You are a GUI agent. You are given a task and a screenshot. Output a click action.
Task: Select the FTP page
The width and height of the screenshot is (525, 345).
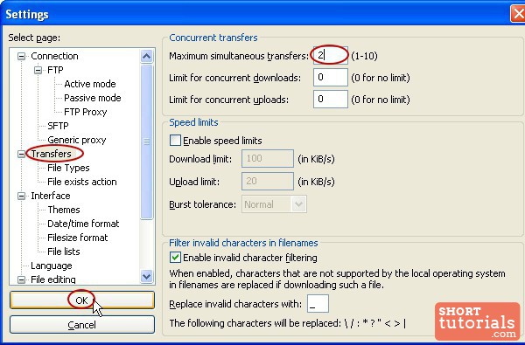pyautogui.click(x=55, y=70)
